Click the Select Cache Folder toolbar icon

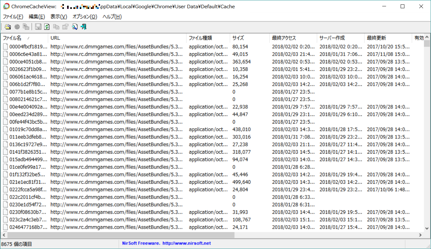(x=8, y=27)
